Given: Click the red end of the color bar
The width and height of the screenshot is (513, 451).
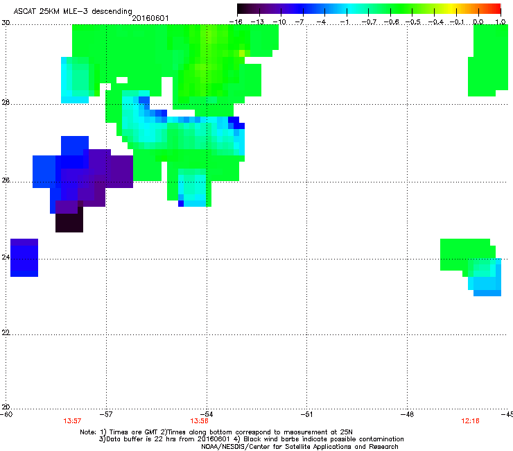Looking at the screenshot, I should (495, 9).
